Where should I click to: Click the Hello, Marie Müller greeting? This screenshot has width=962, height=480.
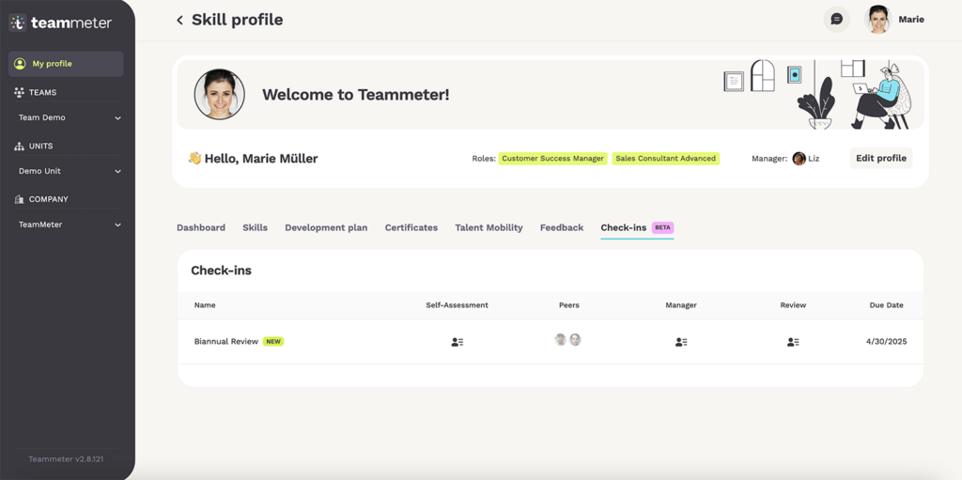click(x=261, y=159)
